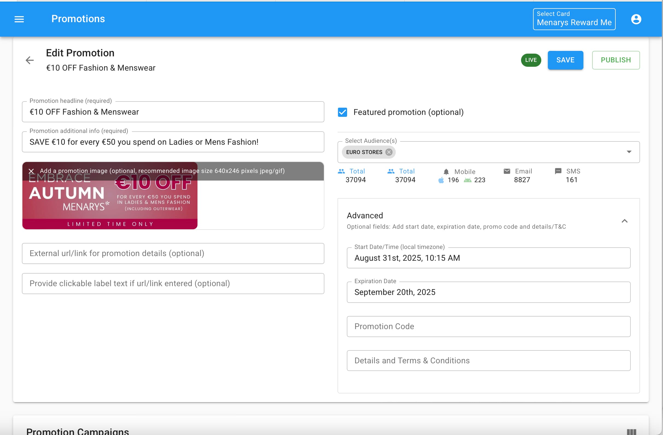
Task: Open the Select Card dropdown
Action: [x=574, y=19]
